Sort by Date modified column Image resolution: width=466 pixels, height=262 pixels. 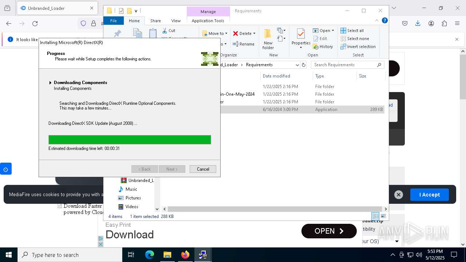coord(286,76)
